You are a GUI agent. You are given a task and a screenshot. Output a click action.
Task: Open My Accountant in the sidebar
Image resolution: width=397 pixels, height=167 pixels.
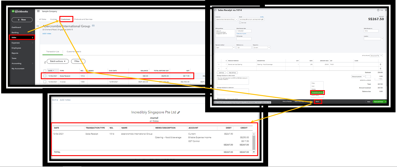pyautogui.click(x=18, y=69)
